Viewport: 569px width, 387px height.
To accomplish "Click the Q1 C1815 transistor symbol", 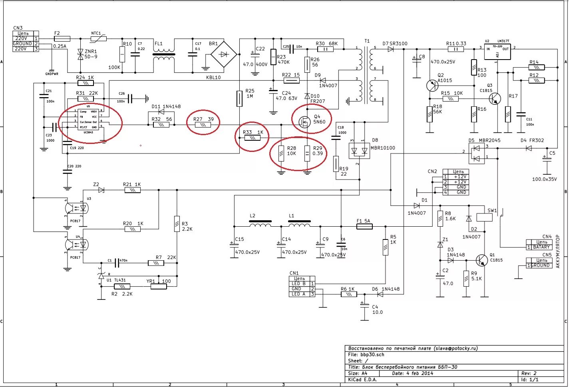I will pyautogui.click(x=482, y=260).
